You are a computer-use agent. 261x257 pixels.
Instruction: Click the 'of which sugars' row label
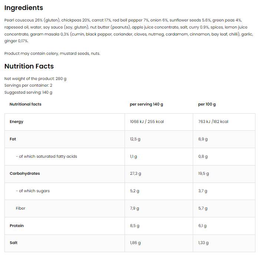33,191
